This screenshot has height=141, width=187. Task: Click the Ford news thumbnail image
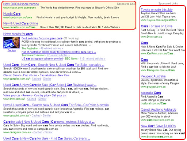point(11,43)
